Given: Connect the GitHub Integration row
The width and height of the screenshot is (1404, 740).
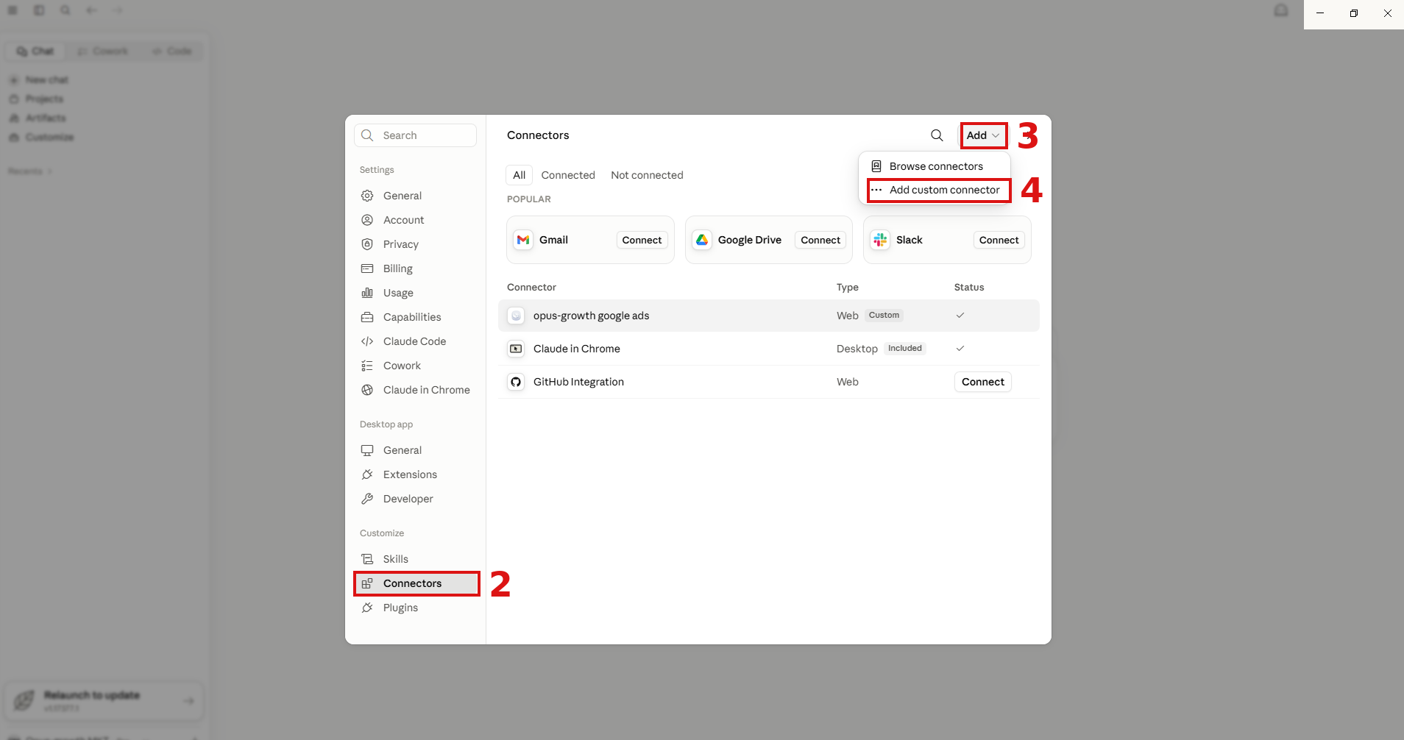Looking at the screenshot, I should click(x=982, y=382).
